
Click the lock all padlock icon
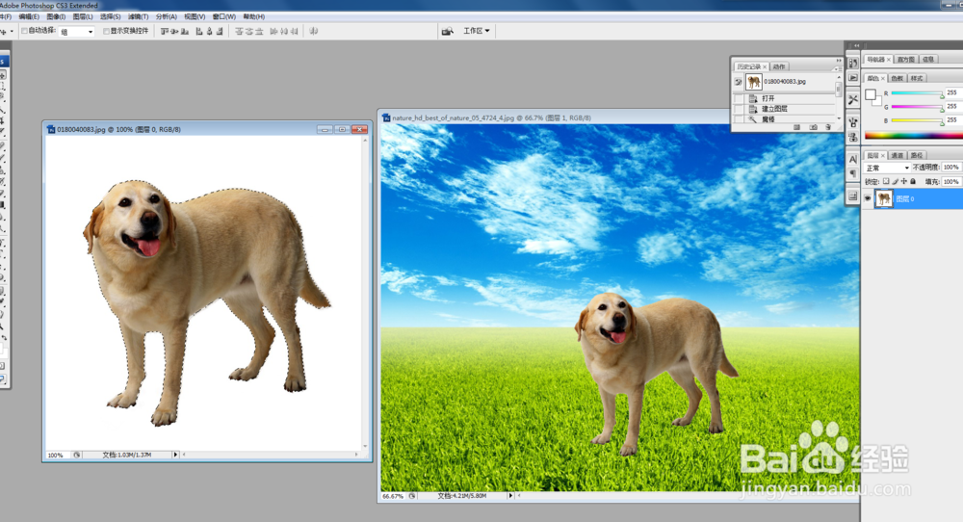point(915,181)
